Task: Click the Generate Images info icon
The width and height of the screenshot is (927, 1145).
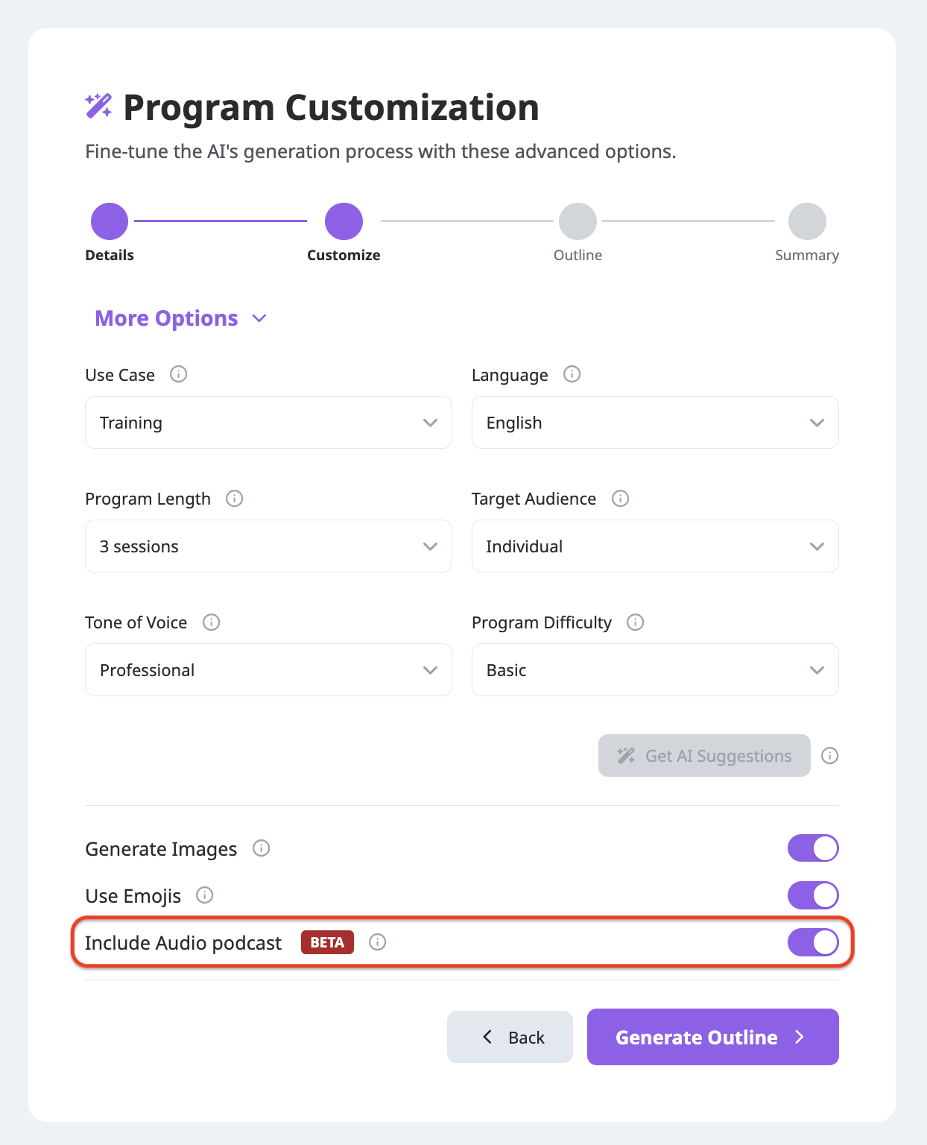Action: pyautogui.click(x=261, y=848)
